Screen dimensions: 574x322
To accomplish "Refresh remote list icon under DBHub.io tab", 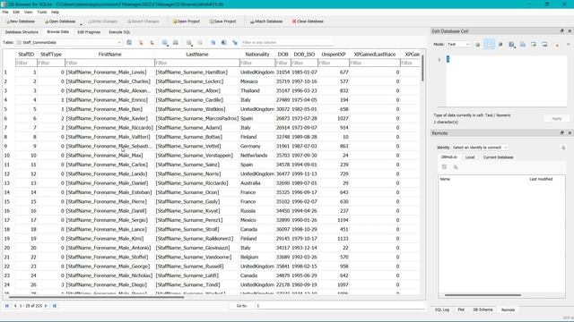I will [x=444, y=167].
